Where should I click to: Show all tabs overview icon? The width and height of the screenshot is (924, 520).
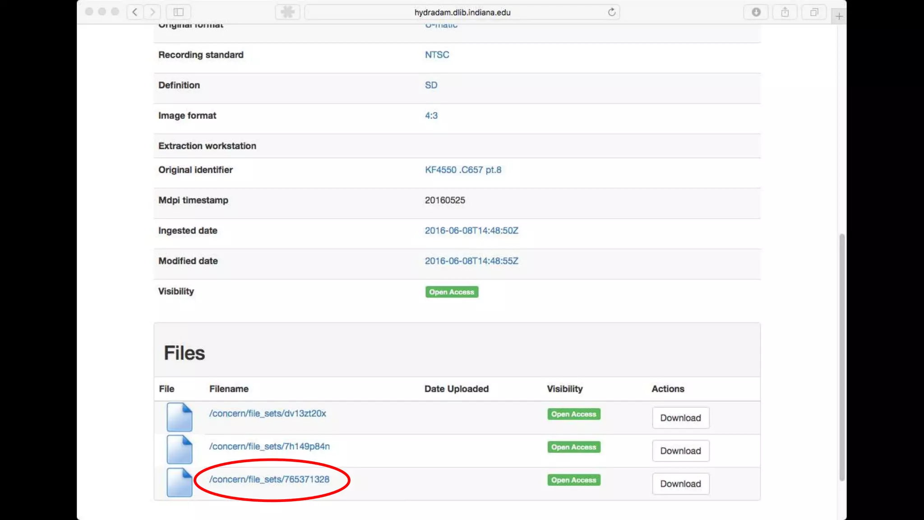814,12
